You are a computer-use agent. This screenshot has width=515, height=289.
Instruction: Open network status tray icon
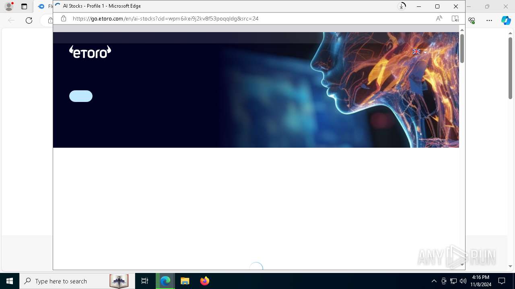coord(453,281)
